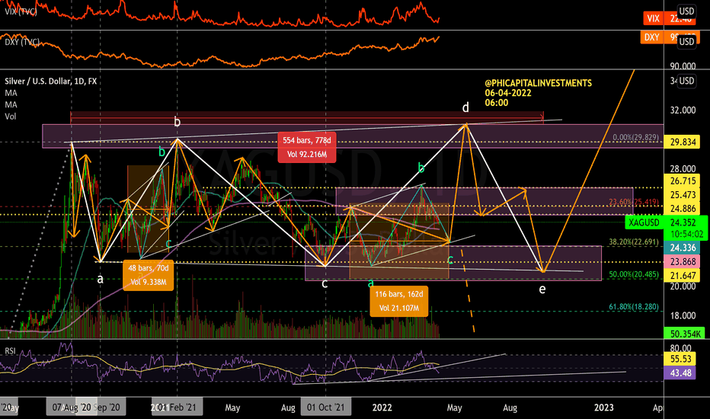Click the 23.60%(25.419) Fibonacci level label

pos(634,202)
